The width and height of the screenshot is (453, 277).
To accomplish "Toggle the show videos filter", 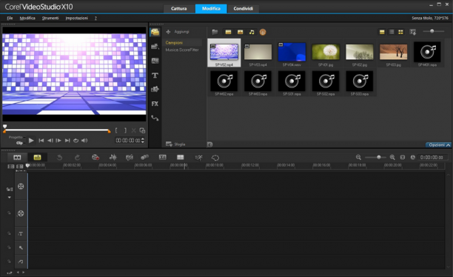I will [228, 32].
